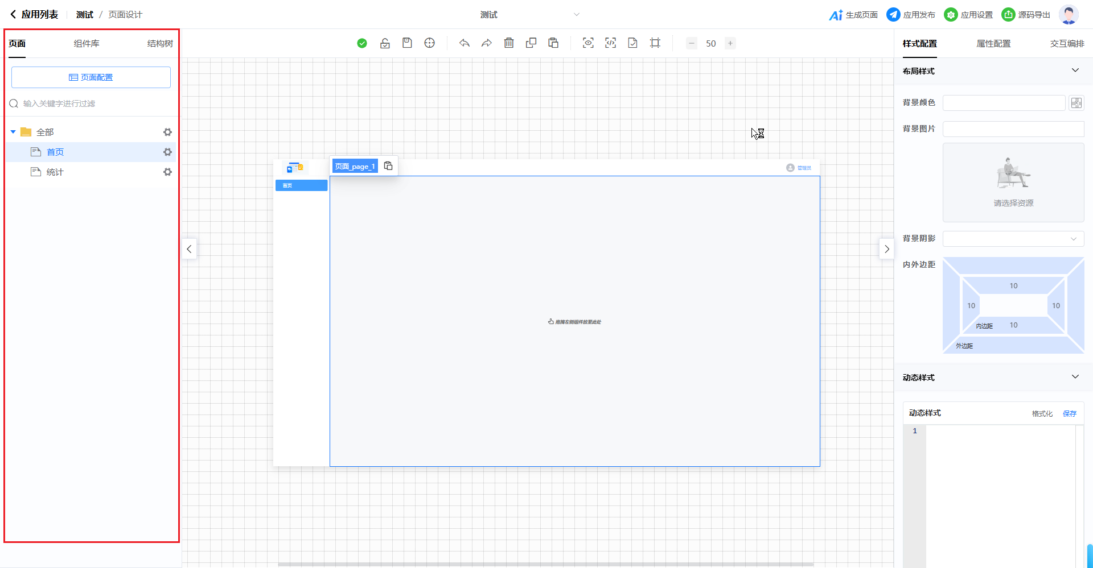This screenshot has height=568, width=1093.
Task: Click the keyword filter search field
Action: click(91, 103)
